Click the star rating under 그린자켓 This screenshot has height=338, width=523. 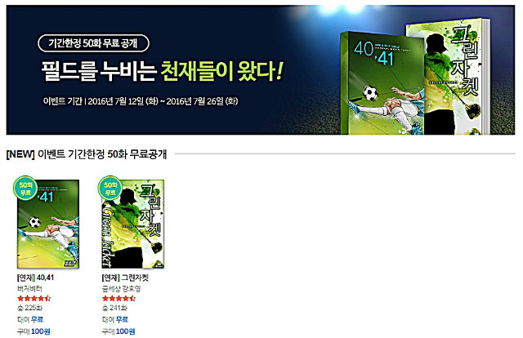(118, 298)
